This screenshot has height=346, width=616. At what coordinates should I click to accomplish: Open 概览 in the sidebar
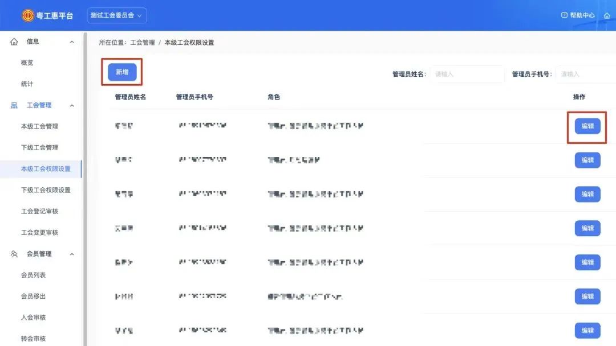(x=27, y=63)
